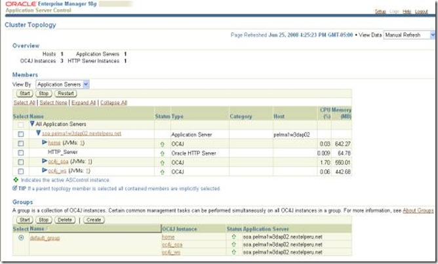Click the Select None link
438x264 pixels.
53,103
